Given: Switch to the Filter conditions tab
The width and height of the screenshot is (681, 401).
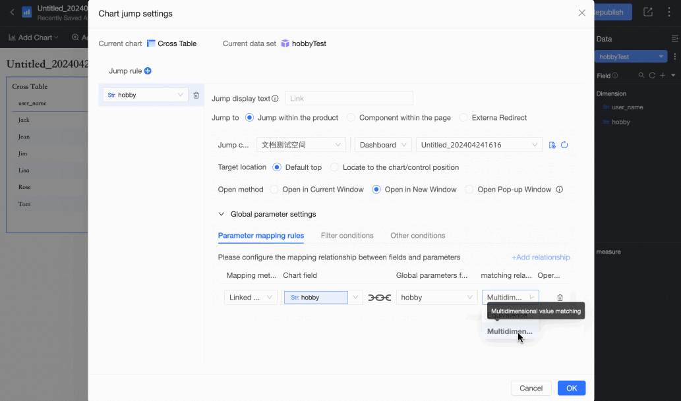Looking at the screenshot, I should pyautogui.click(x=347, y=236).
